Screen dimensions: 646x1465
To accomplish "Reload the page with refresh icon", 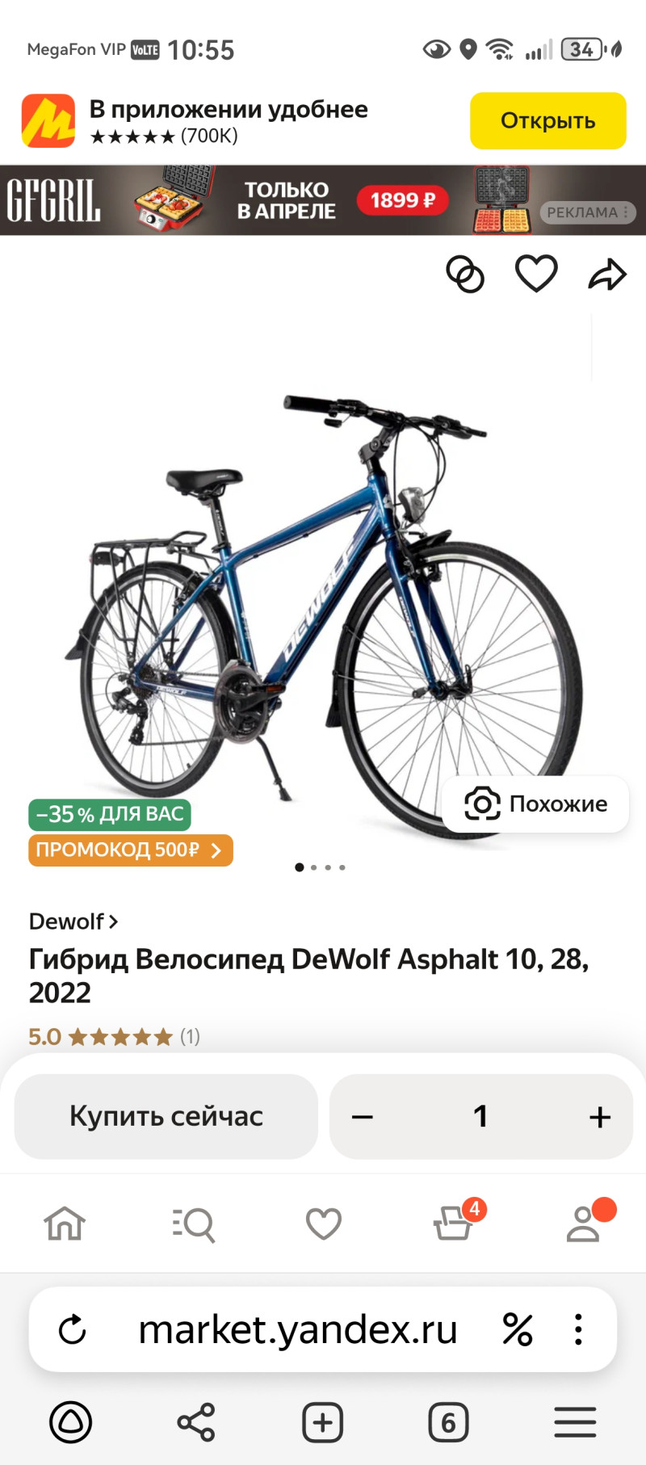I will point(73,1329).
